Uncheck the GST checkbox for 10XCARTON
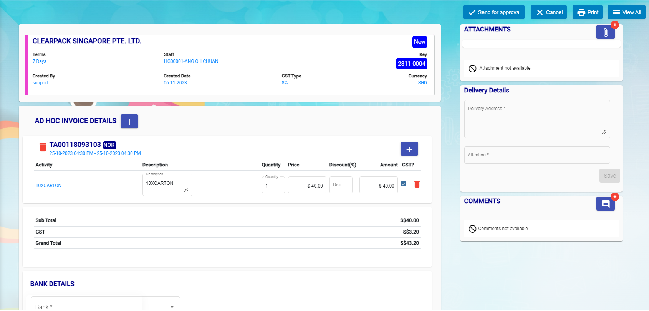649x311 pixels. [403, 184]
